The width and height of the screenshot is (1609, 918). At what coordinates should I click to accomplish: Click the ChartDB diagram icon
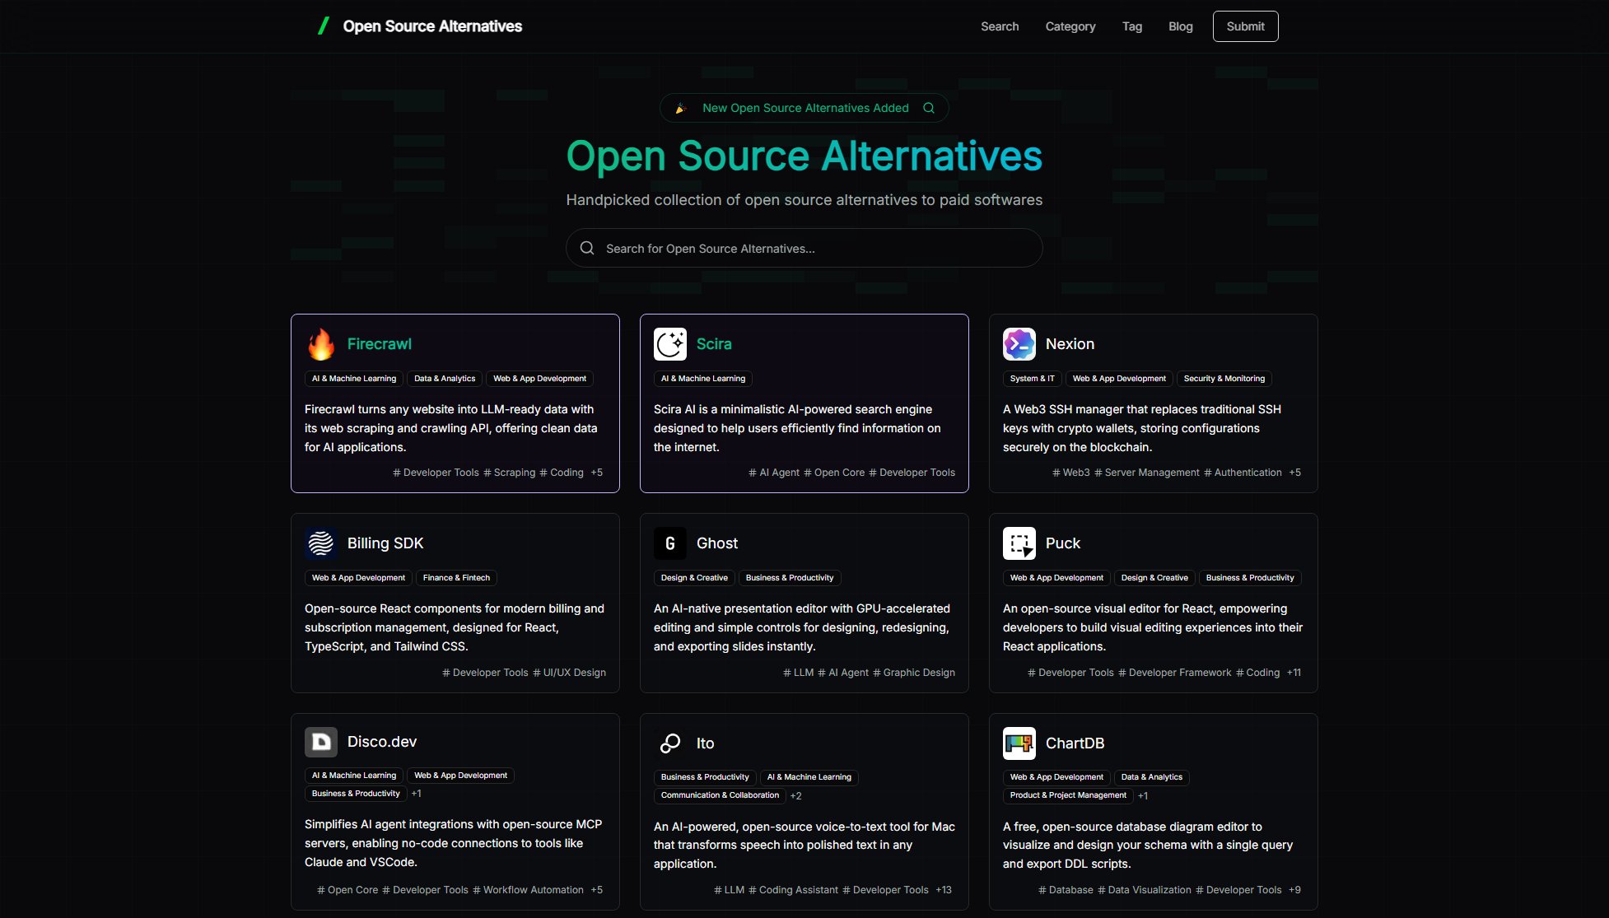(1019, 743)
